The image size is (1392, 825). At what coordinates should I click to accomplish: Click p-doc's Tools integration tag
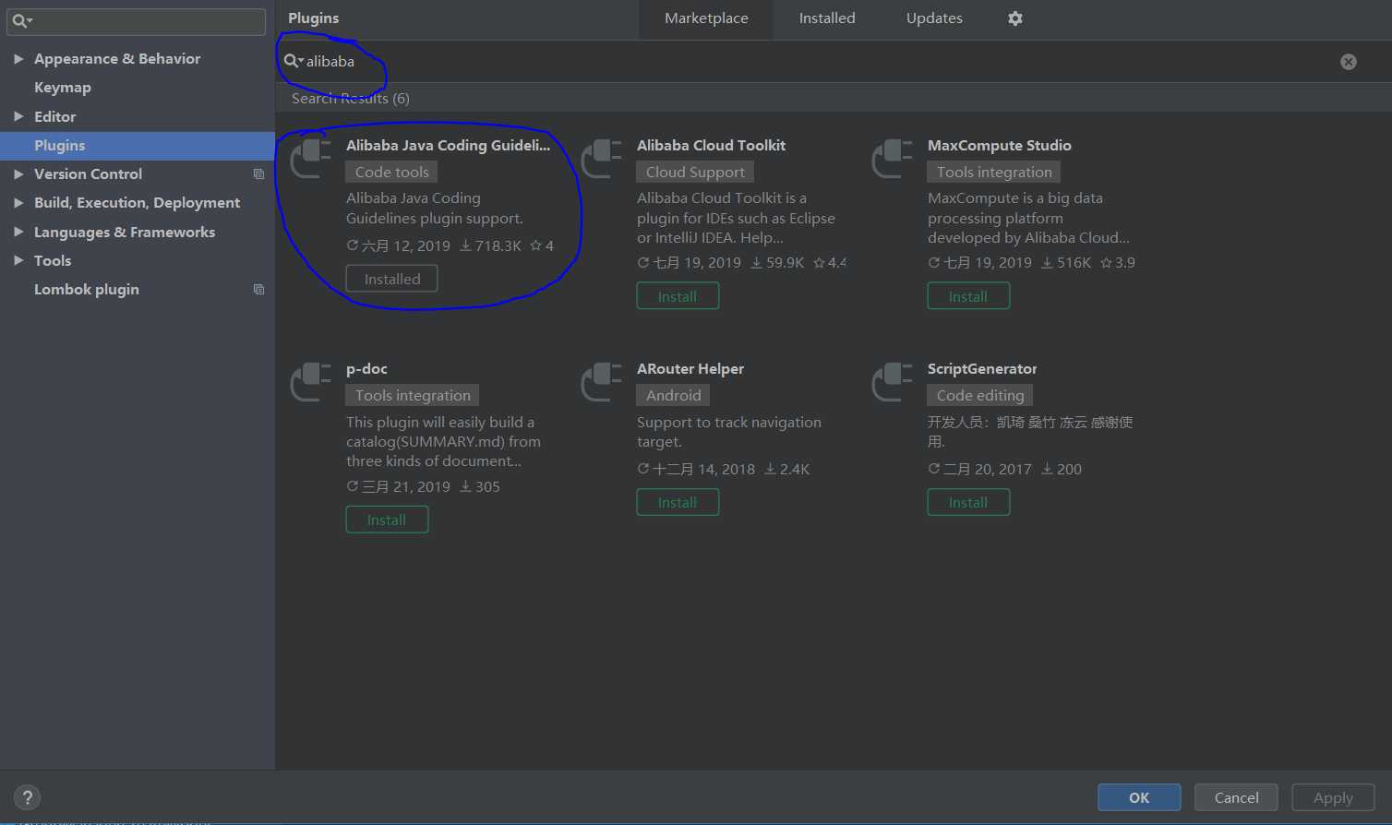tap(413, 395)
